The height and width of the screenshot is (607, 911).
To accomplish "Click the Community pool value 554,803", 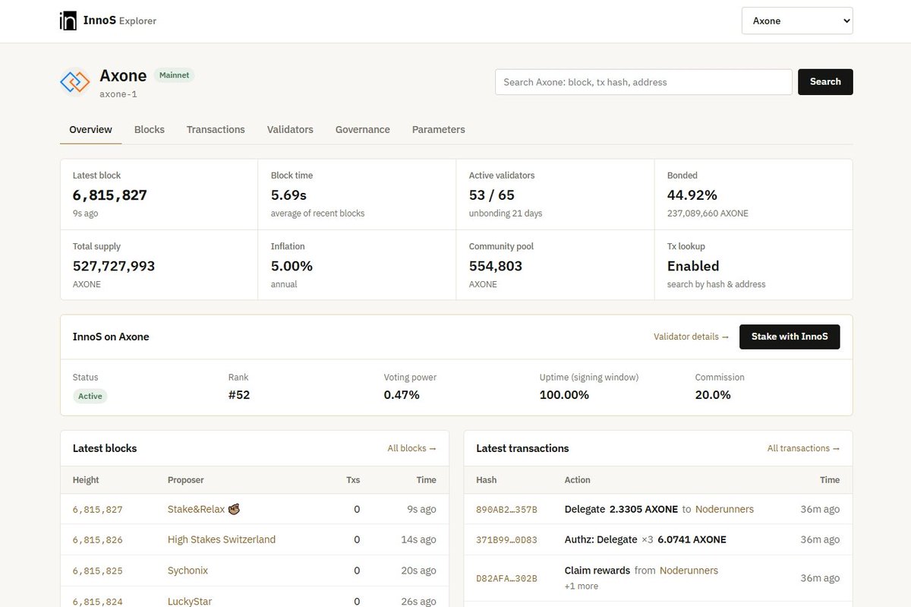I will pos(496,266).
